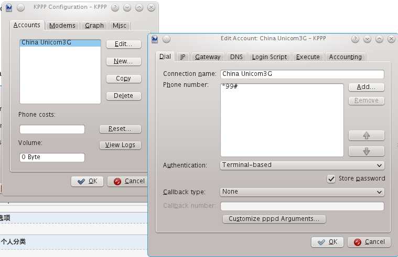
Task: Switch to the Execute tab
Action: (308, 57)
